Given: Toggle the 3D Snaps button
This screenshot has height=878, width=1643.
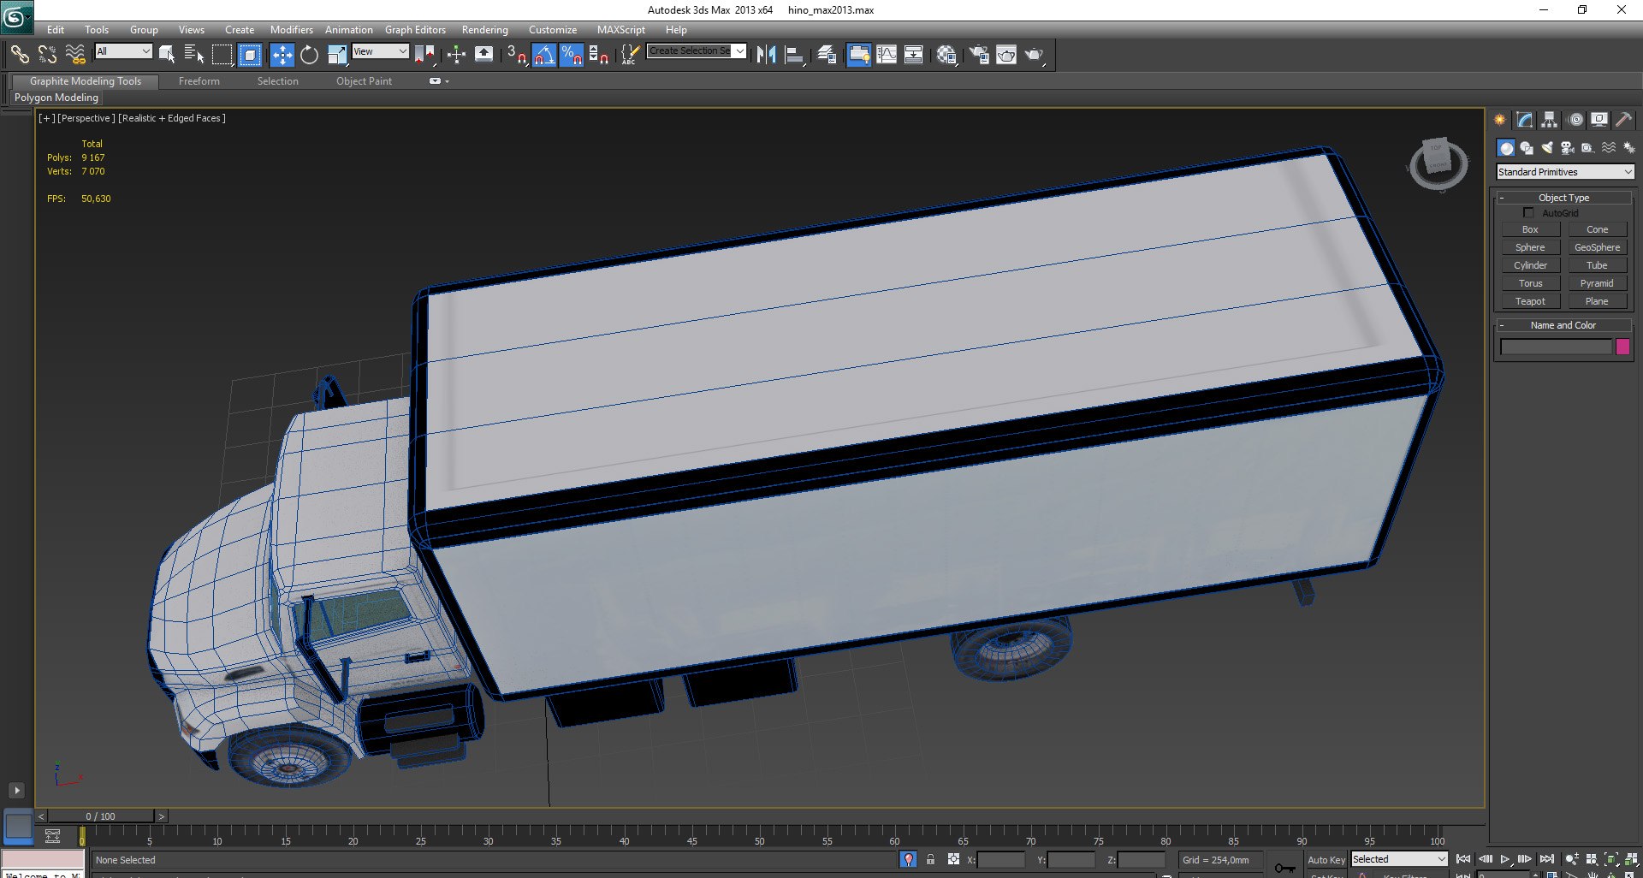Looking at the screenshot, I should pyautogui.click(x=516, y=55).
